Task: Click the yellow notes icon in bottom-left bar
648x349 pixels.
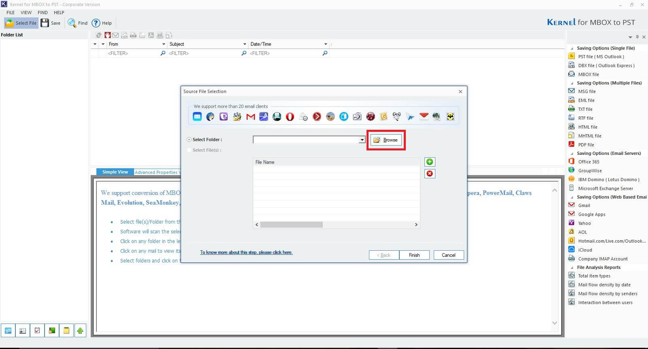Action: 66,331
